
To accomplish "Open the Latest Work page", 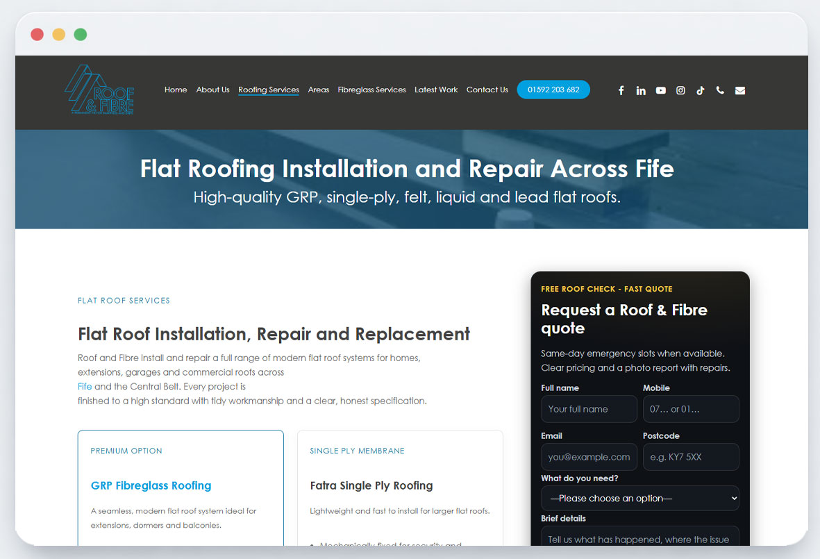I will click(436, 90).
